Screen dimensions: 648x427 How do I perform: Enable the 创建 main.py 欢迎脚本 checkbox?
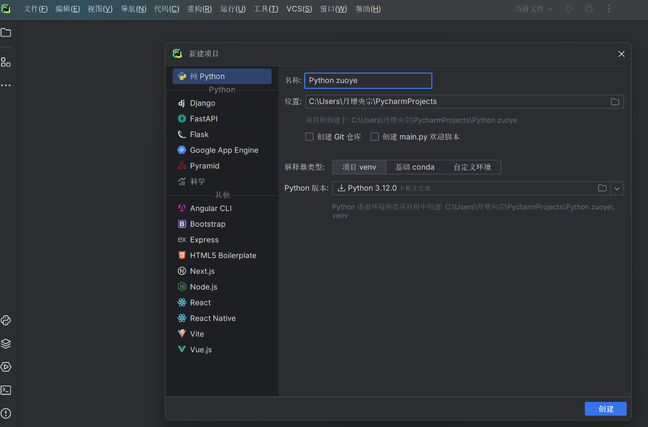click(x=374, y=137)
